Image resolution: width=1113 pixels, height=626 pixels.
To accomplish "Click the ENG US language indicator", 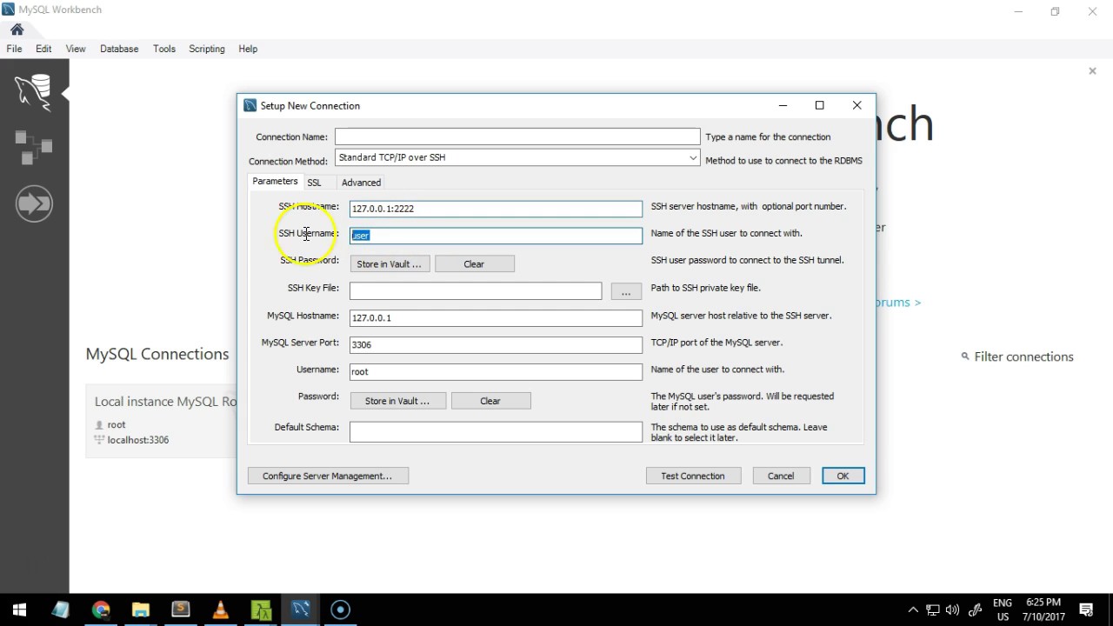I will (x=1003, y=609).
